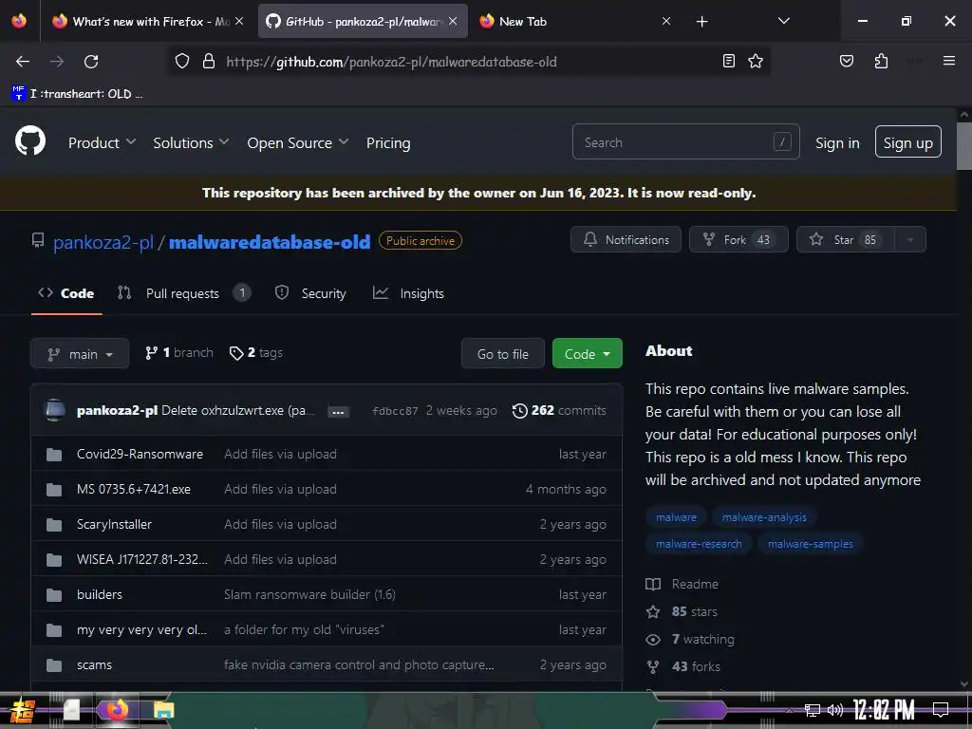972x729 pixels.
Task: Expand the Open Source menu
Action: coord(297,142)
